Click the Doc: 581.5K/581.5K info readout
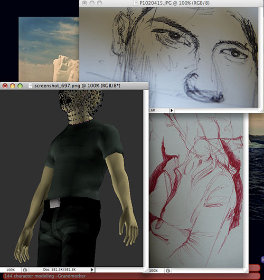The image size is (264, 280). (x=59, y=269)
